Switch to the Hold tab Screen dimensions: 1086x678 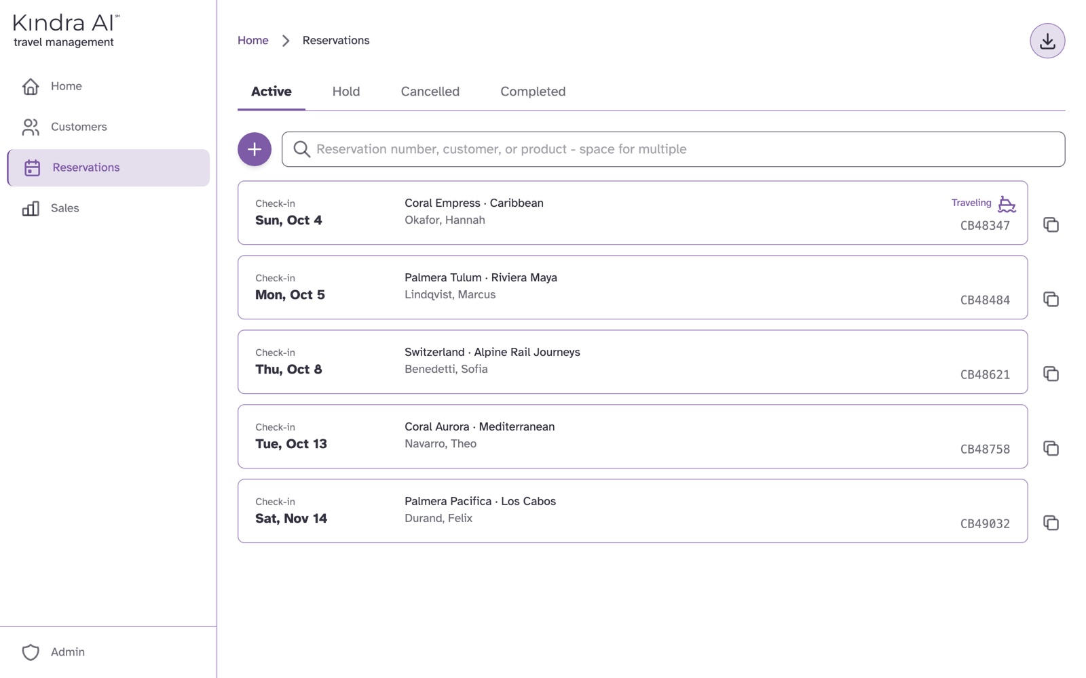click(346, 92)
